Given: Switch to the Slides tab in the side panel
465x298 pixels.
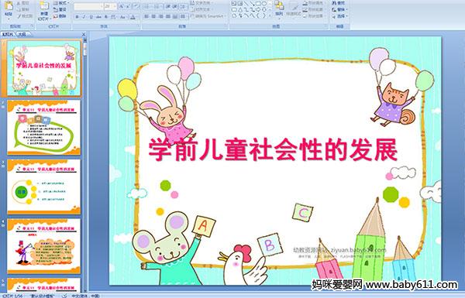Looking at the screenshot, I should (x=8, y=34).
